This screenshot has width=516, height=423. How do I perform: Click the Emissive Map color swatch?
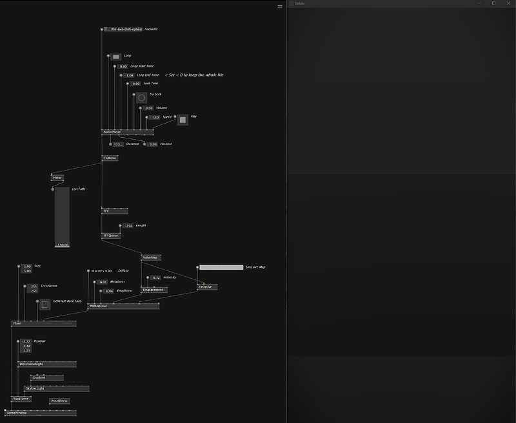click(x=221, y=267)
